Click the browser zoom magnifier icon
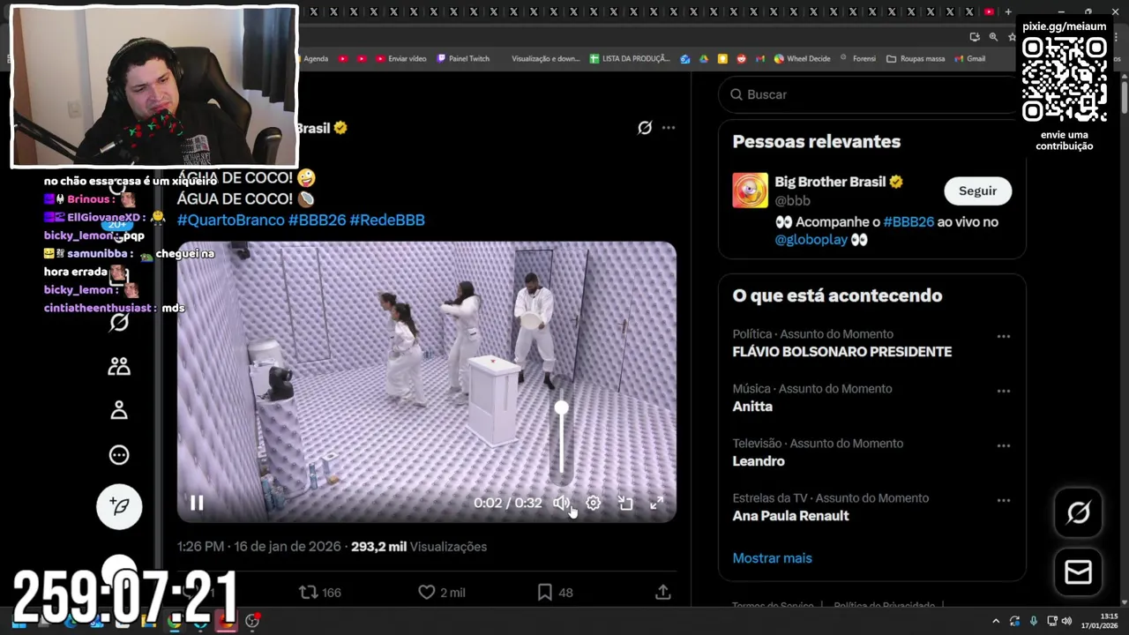1129x635 pixels. point(993,37)
